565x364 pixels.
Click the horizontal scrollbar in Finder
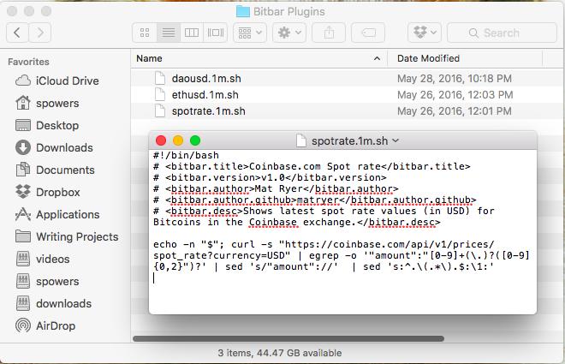tap(288, 339)
